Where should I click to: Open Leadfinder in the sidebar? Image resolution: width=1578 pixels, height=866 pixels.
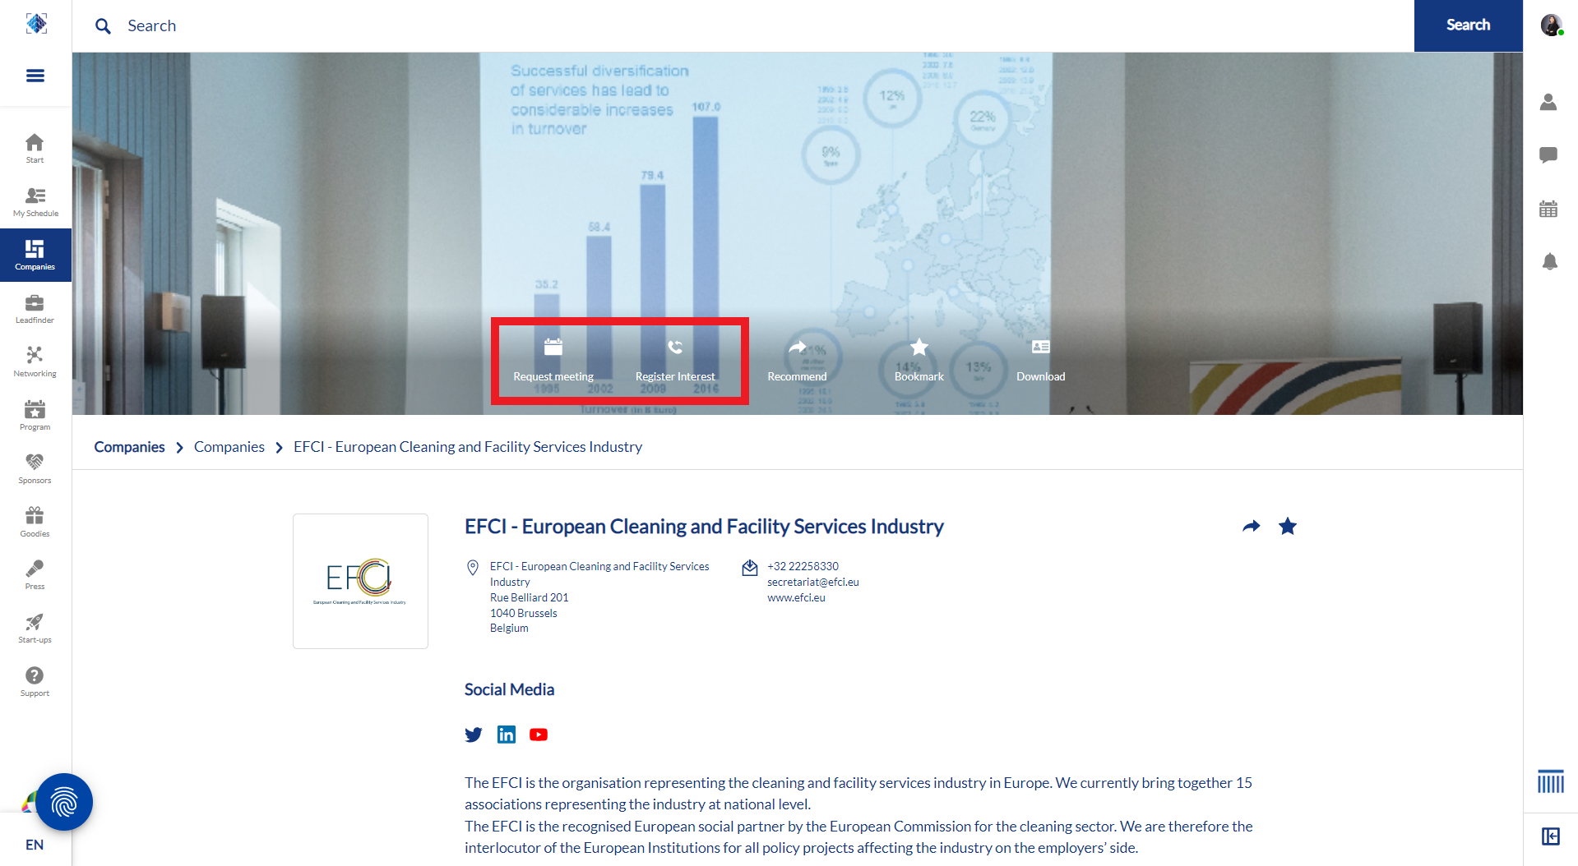35,309
